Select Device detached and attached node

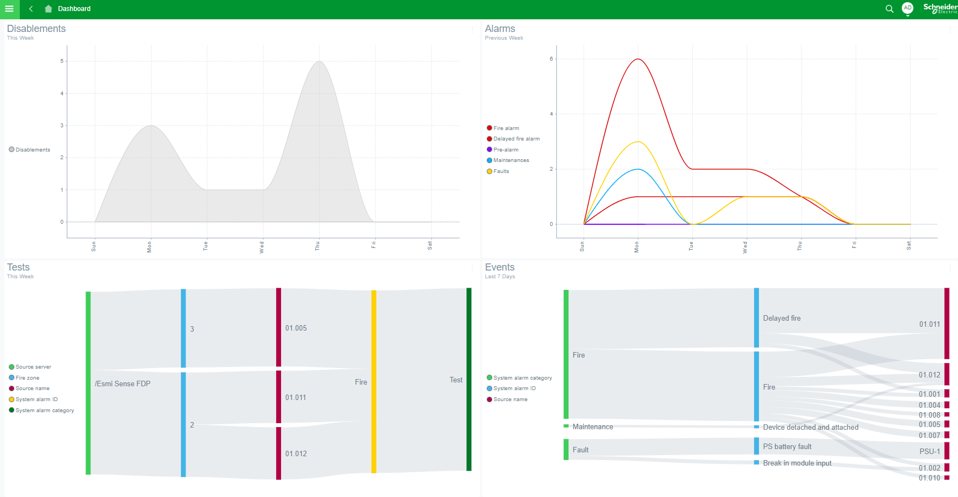point(757,427)
